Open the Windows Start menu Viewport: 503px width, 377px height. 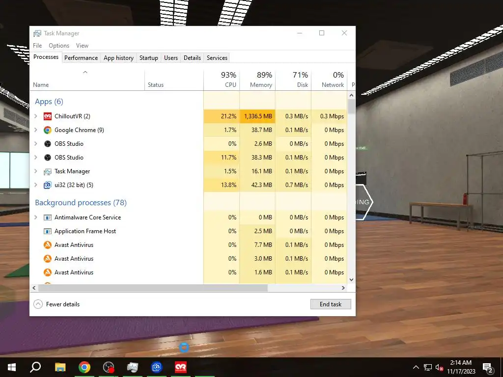12,367
